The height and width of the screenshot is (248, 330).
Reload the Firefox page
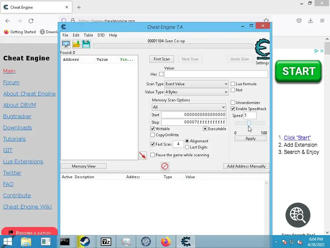coord(31,21)
